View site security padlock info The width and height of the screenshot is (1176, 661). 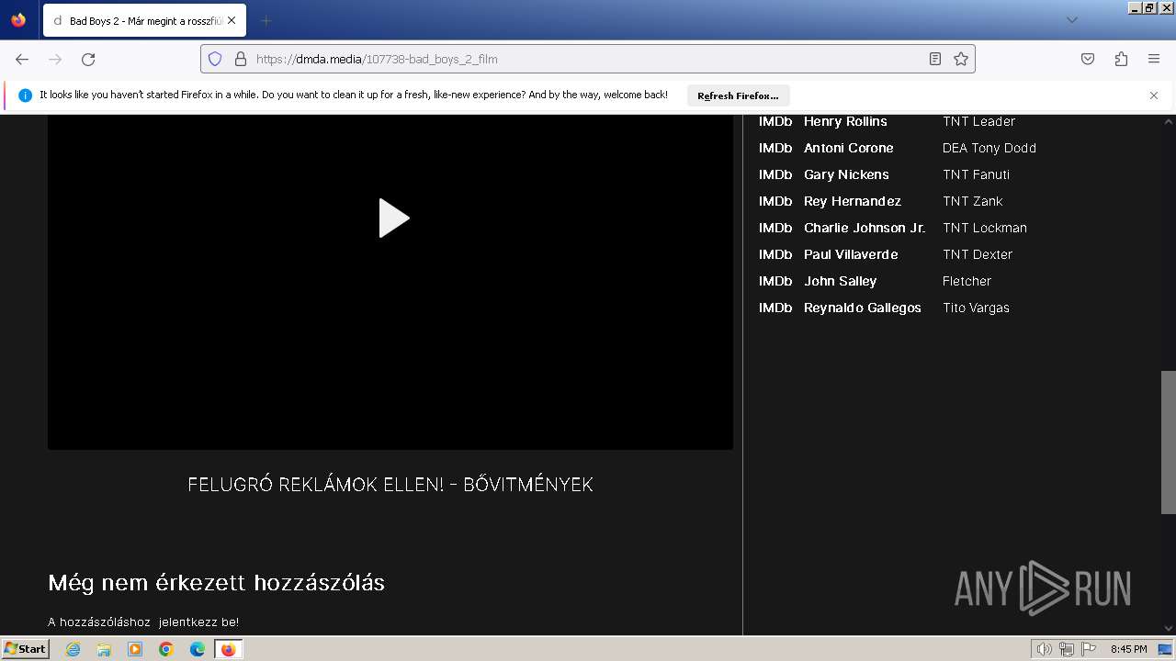[241, 59]
